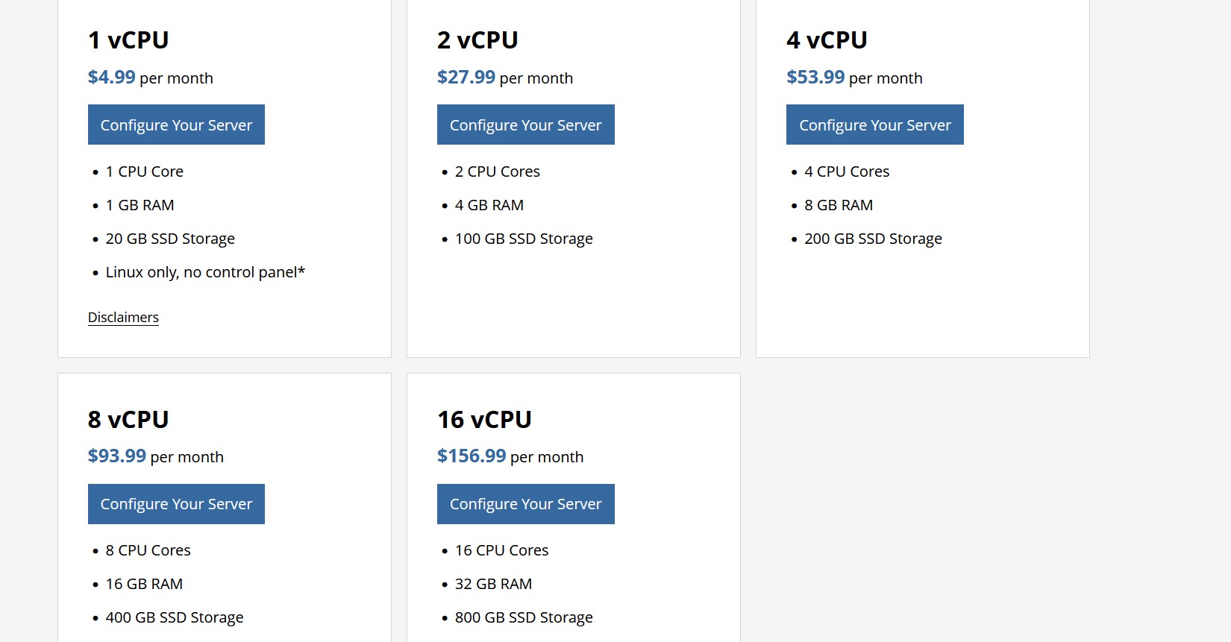Click Configure Your Server for 16 vCPU
This screenshot has height=642, width=1231.
(x=525, y=504)
